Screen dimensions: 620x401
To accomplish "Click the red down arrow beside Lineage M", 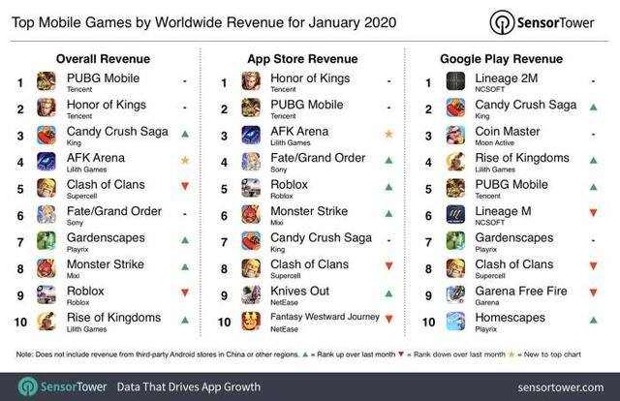I will tap(593, 213).
